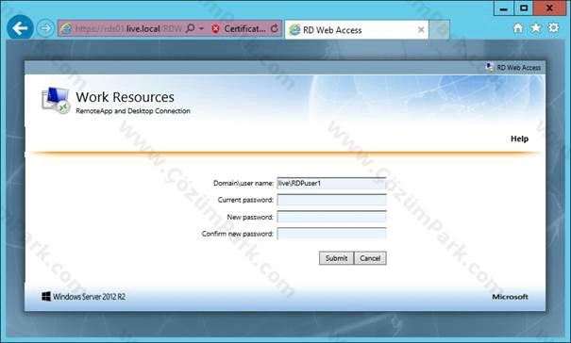571x343 pixels.
Task: Refresh the page with the reload icon
Action: click(275, 28)
